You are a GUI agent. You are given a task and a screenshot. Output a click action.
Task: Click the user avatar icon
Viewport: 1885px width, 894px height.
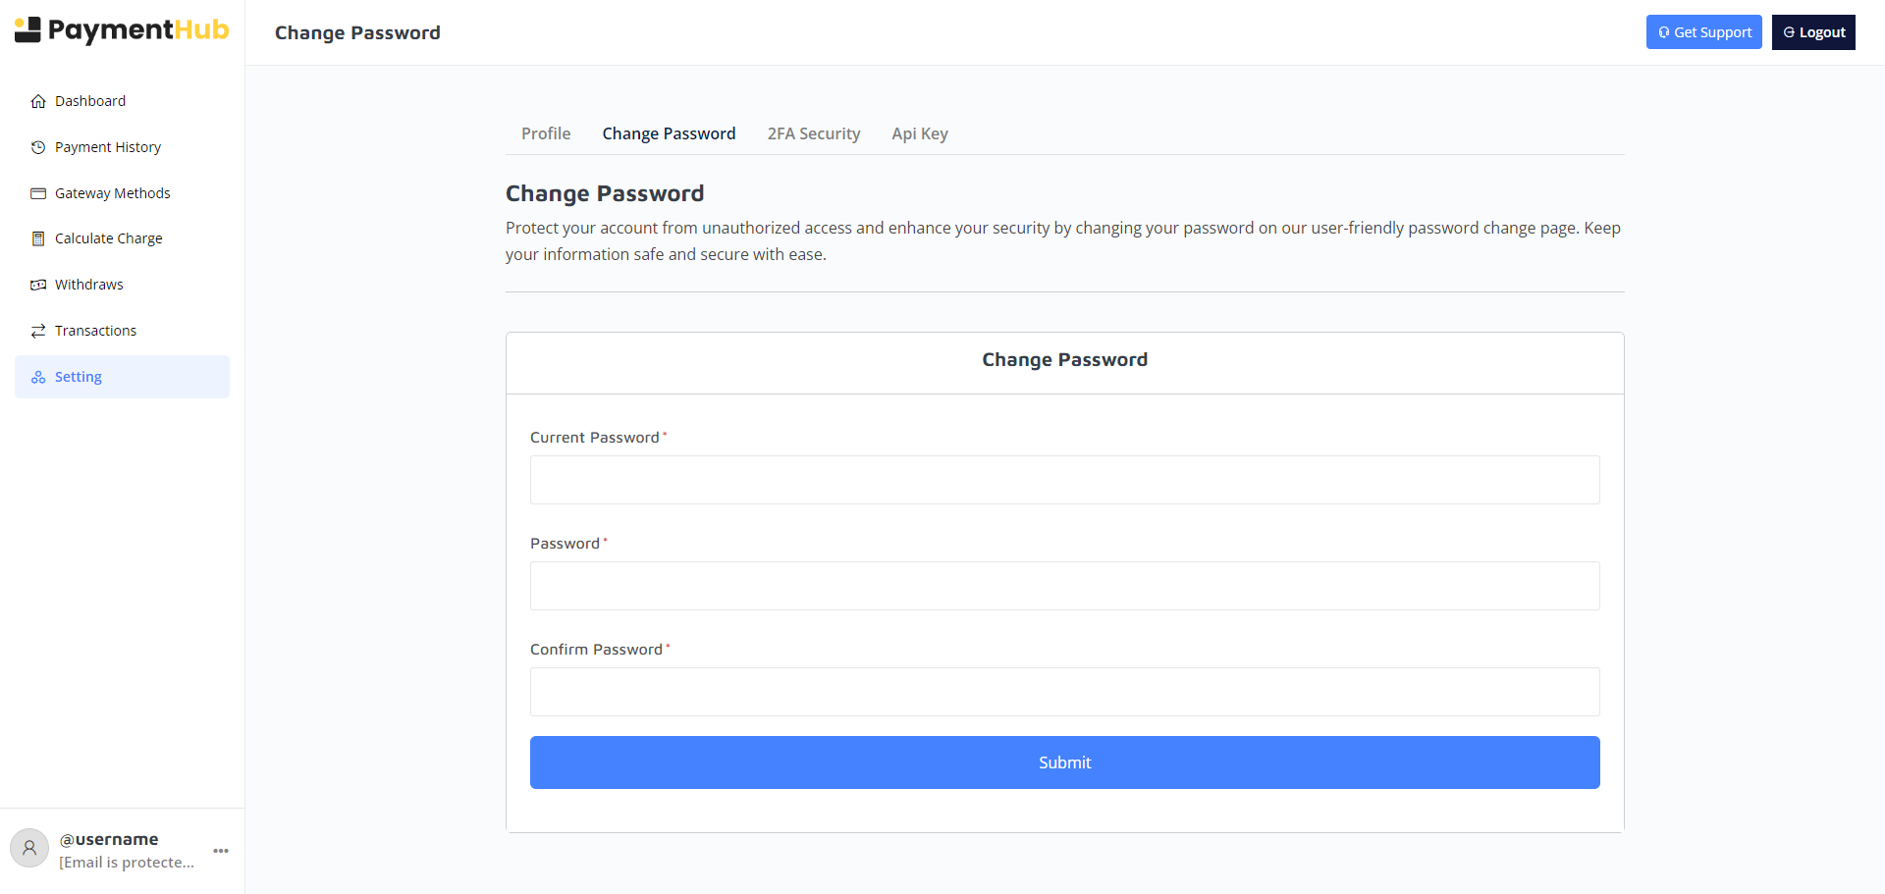pos(29,848)
